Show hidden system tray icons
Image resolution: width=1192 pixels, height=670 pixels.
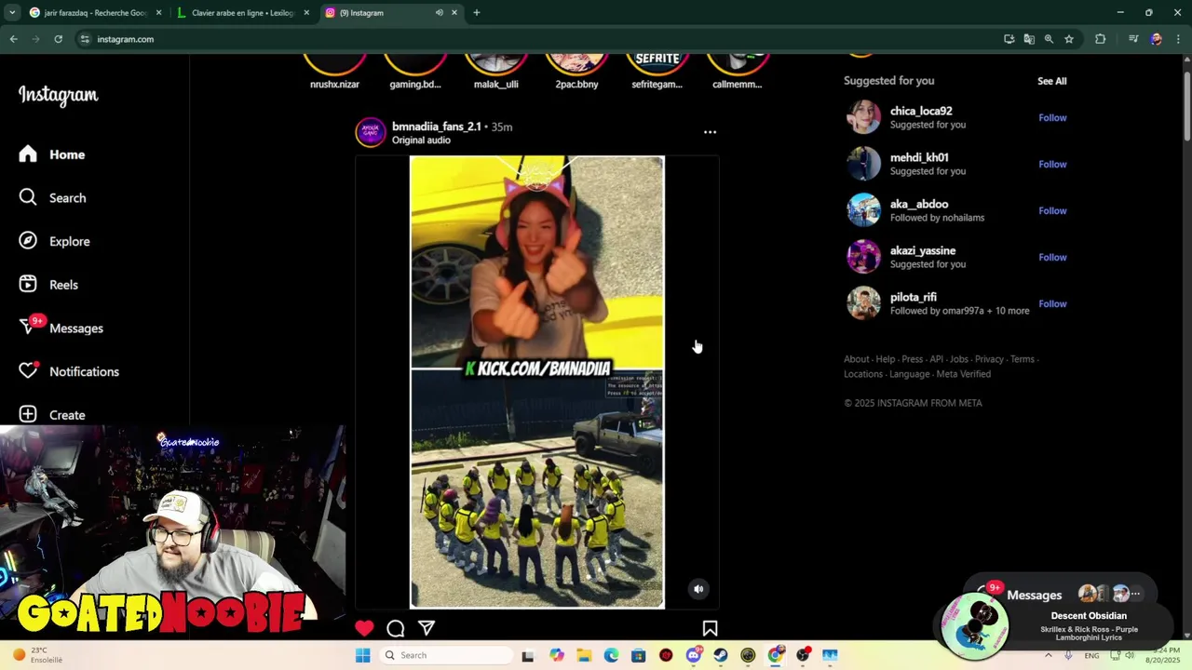(1049, 655)
